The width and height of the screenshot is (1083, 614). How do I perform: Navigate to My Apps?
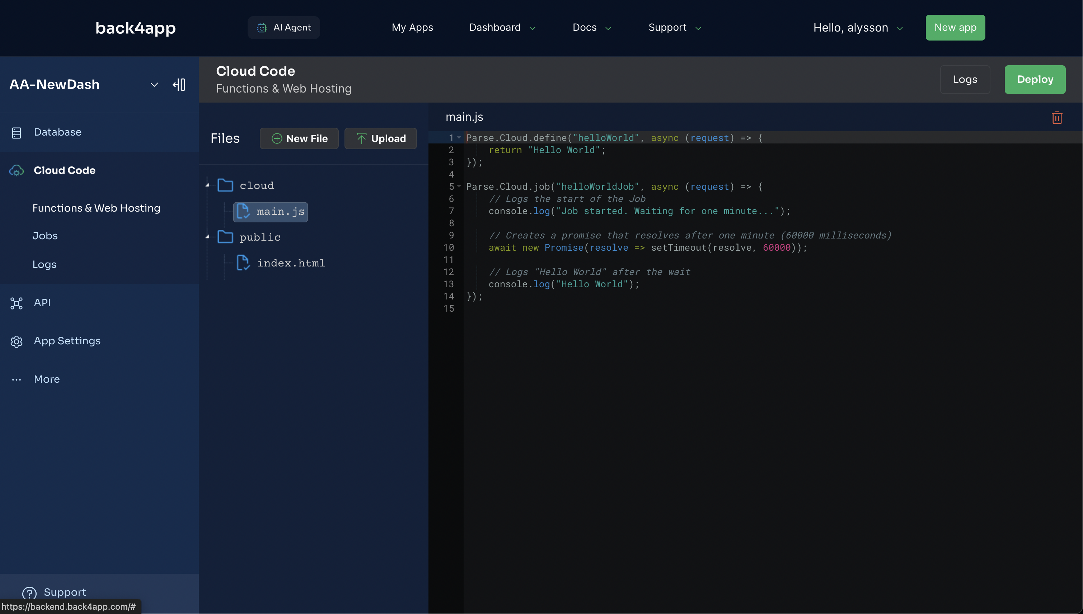tap(412, 27)
